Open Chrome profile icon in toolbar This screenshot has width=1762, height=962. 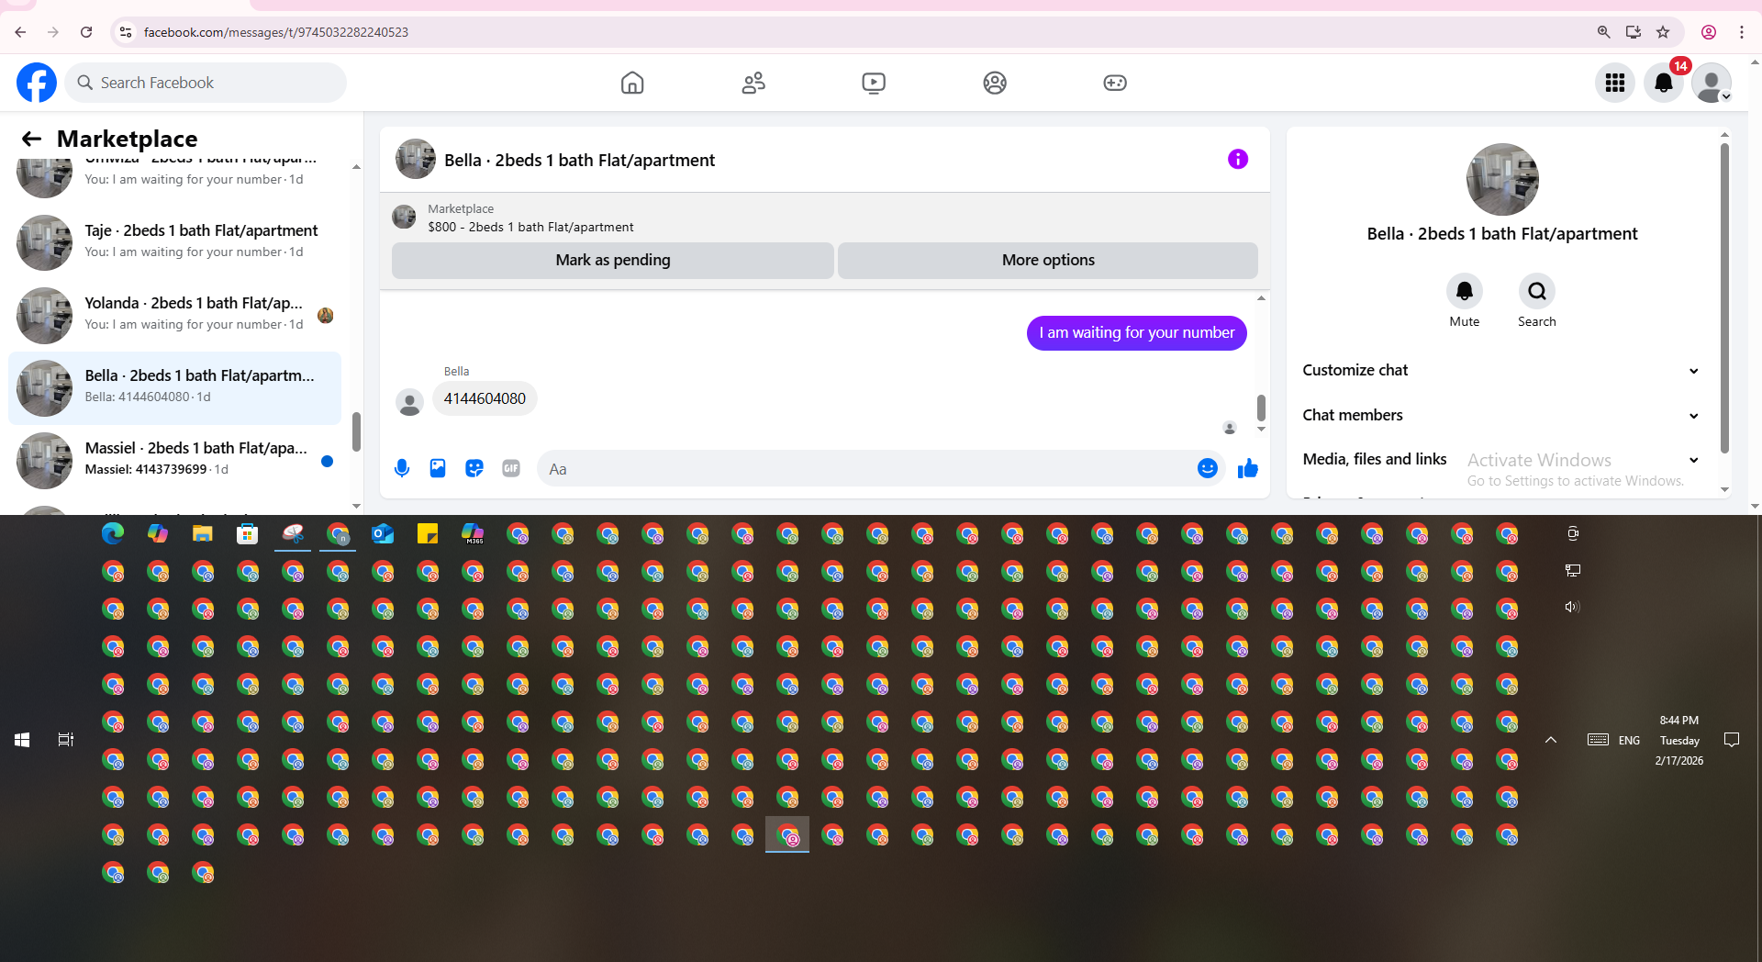1709,32
